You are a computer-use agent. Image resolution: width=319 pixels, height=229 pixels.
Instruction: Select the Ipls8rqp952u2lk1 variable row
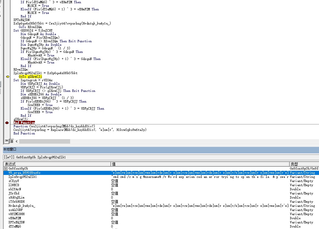coord(161,177)
